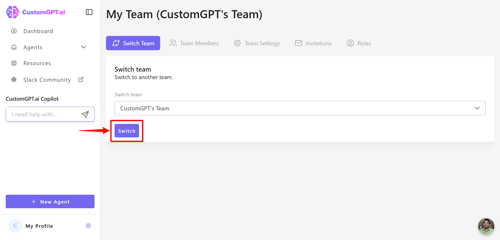Image resolution: width=500 pixels, height=240 pixels.
Task: Click the 'My Team (CustomGPT's Team)' heading
Action: [184, 14]
